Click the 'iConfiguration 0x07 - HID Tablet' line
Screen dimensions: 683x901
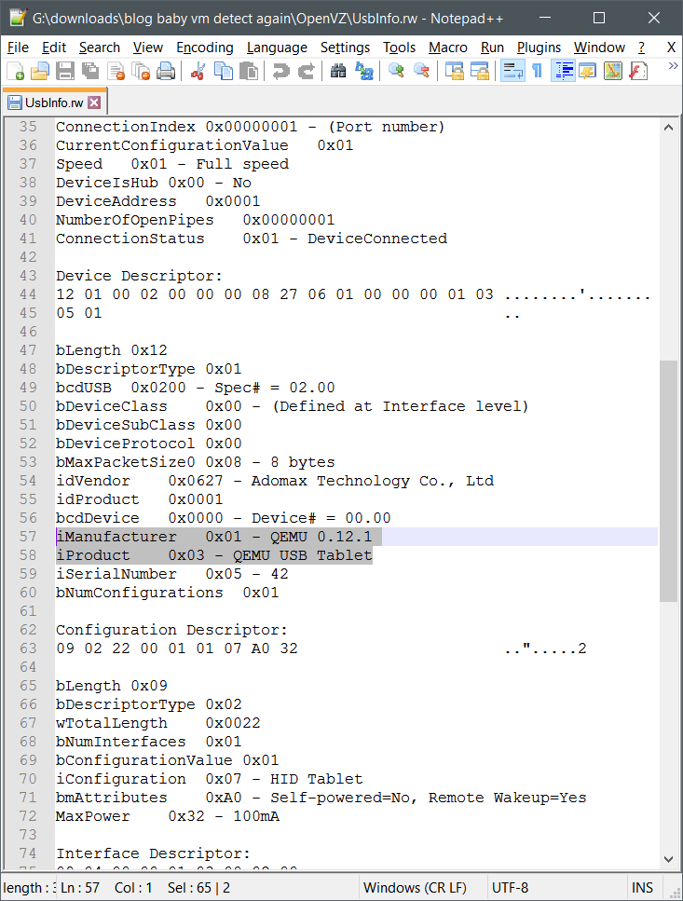point(209,779)
